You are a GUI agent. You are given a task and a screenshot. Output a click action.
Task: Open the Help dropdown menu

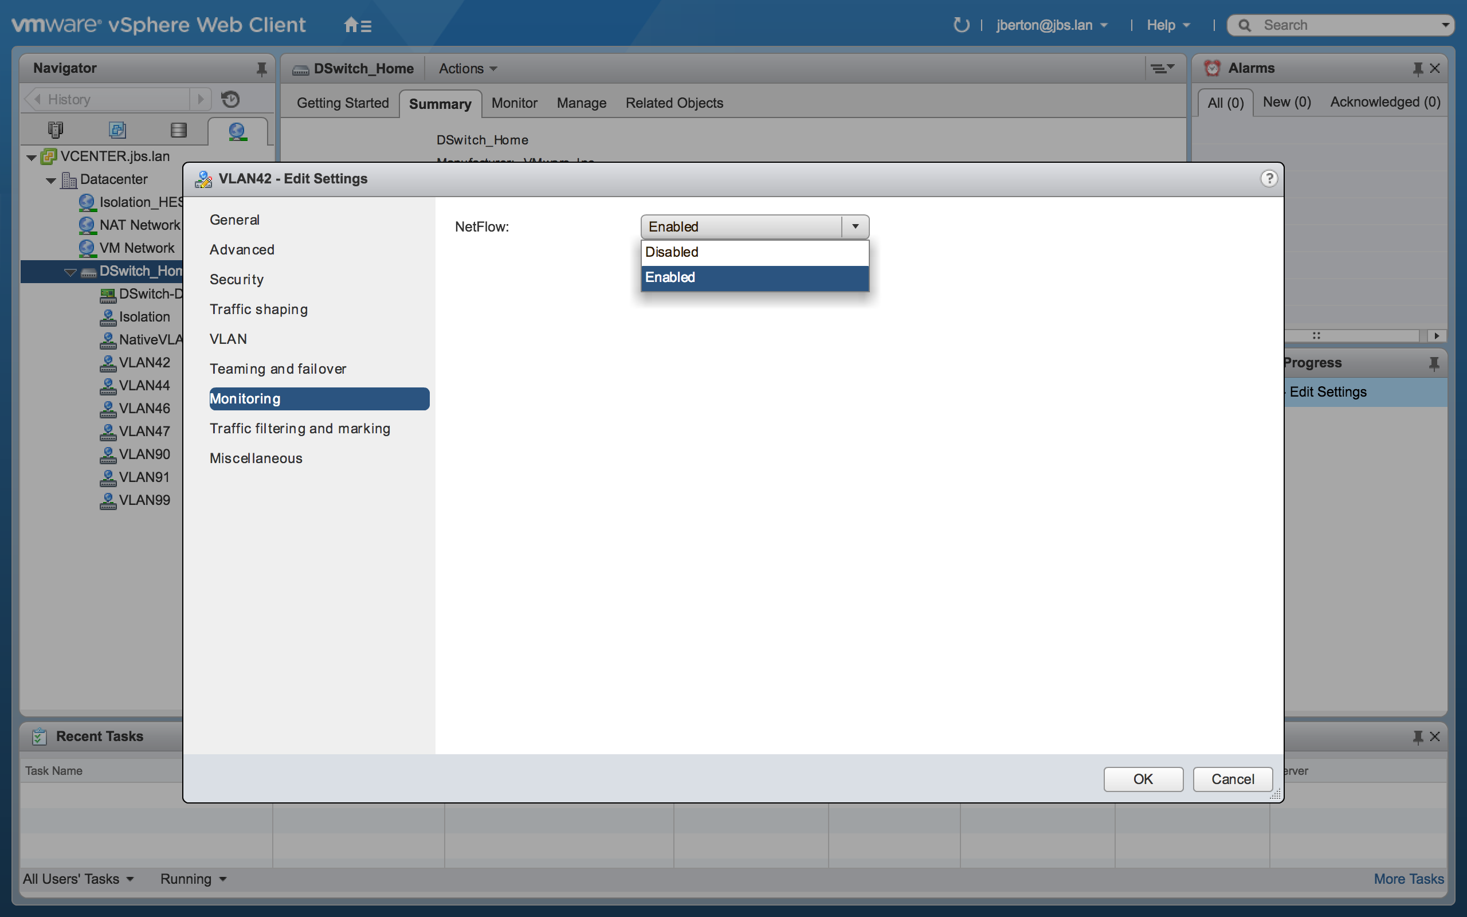pyautogui.click(x=1168, y=25)
